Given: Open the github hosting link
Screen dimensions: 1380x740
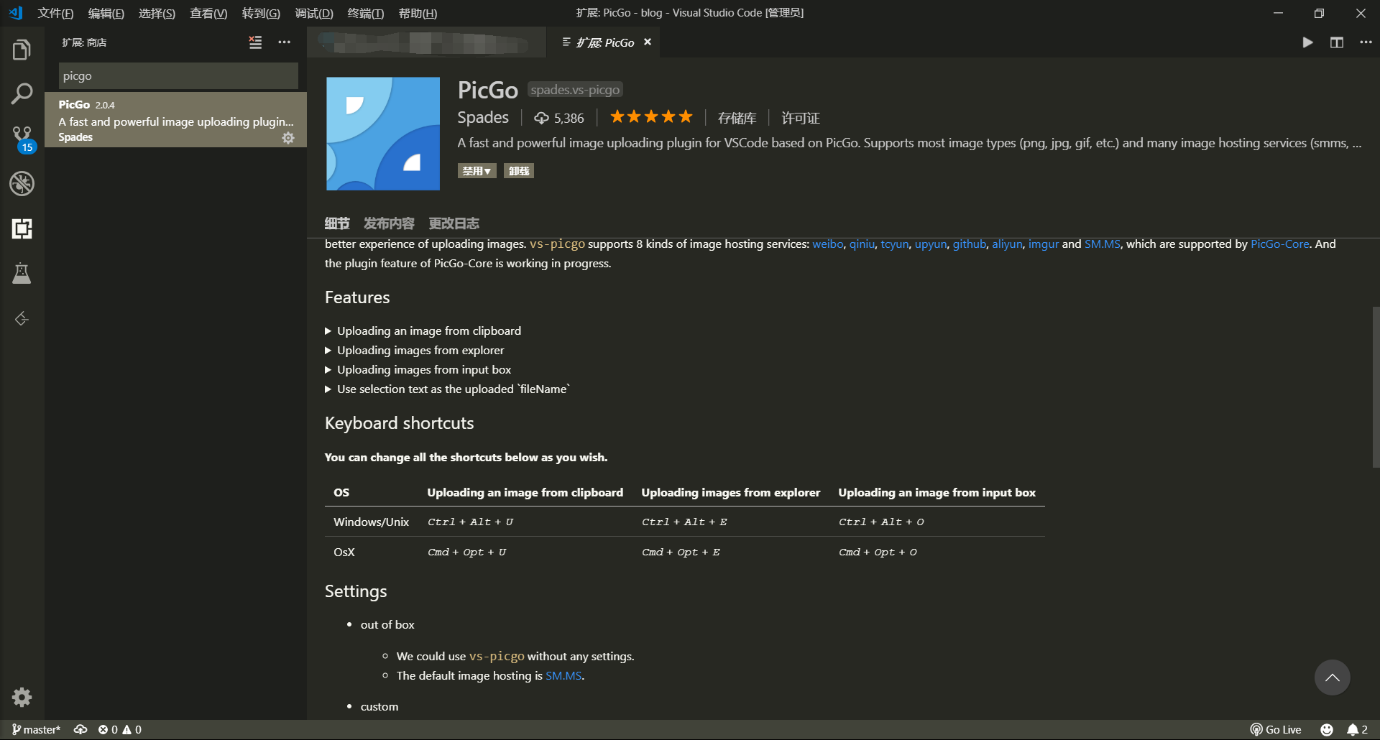Looking at the screenshot, I should [x=969, y=244].
